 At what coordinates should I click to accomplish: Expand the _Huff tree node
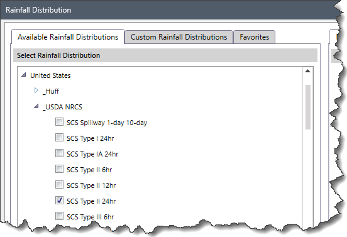point(36,91)
